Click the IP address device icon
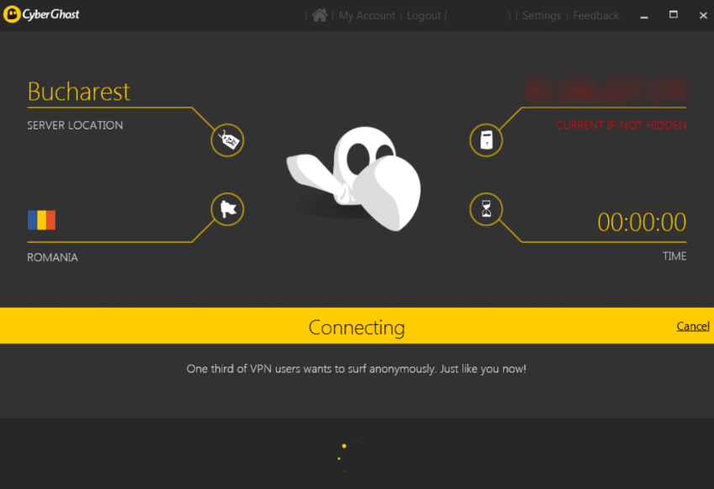714x489 pixels. 486,140
